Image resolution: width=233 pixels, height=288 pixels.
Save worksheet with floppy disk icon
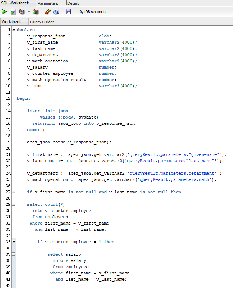68,12
